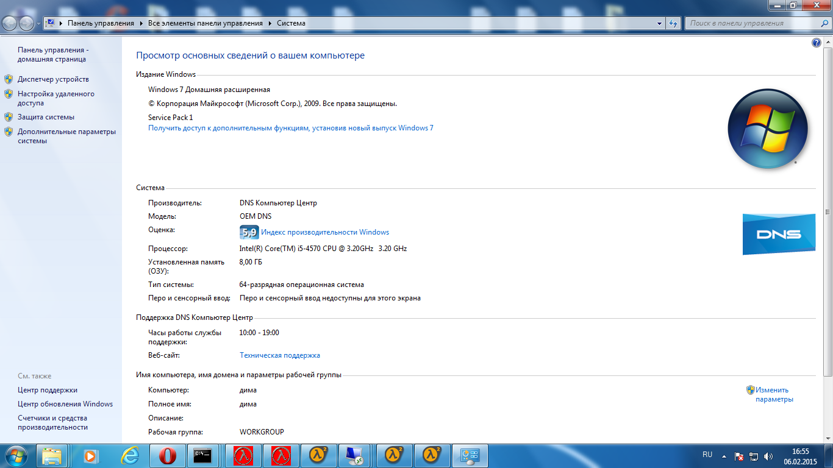Image resolution: width=833 pixels, height=468 pixels.
Task: Expand the root arrow before 'Панель управления' breadcrumb
Action: point(61,23)
